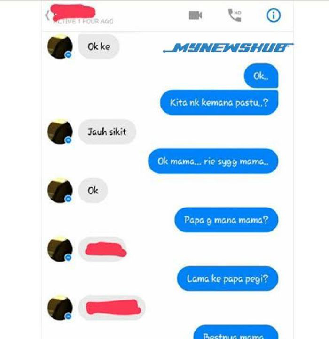
Task: Start a video call with the camera icon
Action: tap(196, 15)
